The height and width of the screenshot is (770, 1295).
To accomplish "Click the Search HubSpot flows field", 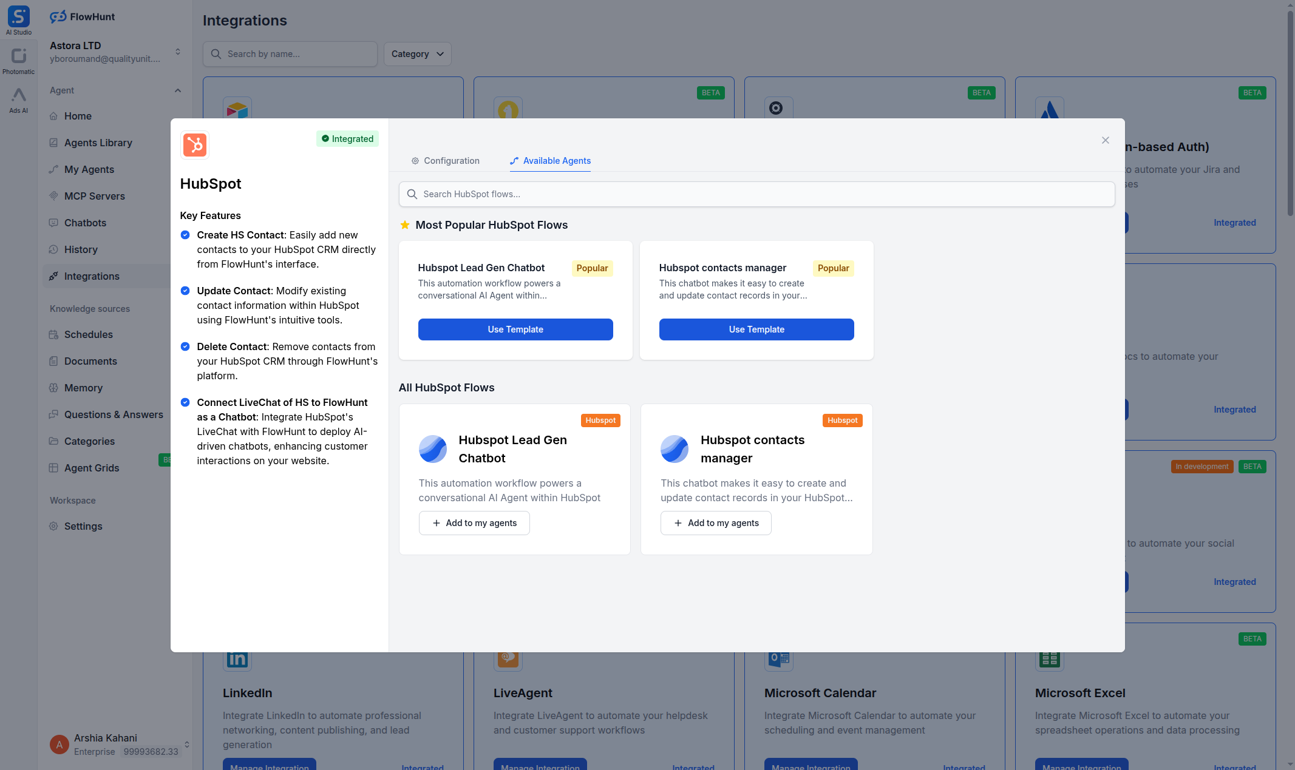I will (756, 194).
